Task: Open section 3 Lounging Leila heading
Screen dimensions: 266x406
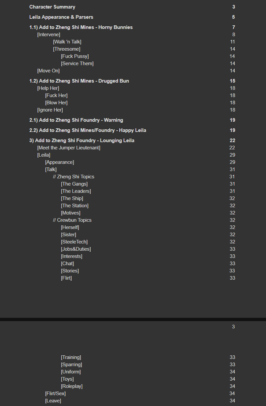Action: tap(82, 140)
